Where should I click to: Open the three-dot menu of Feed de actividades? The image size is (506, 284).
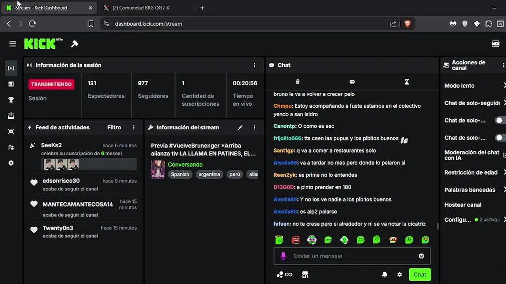pyautogui.click(x=134, y=127)
